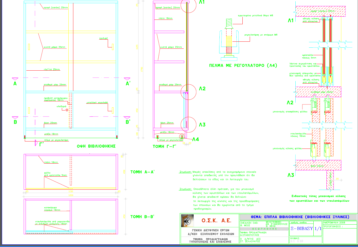358x247 pixels.
Task: Select 'πέλμα με ρεγουλατόρο' label in ΟΨΗ view
Action: tap(56, 140)
